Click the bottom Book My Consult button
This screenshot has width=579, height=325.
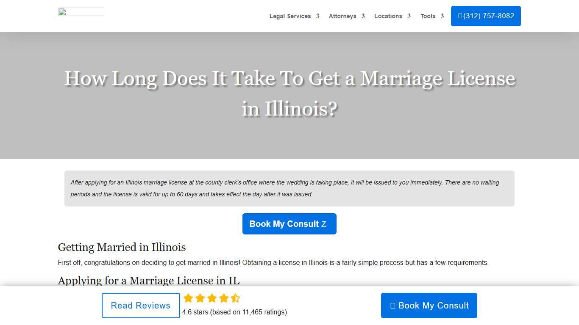point(429,305)
